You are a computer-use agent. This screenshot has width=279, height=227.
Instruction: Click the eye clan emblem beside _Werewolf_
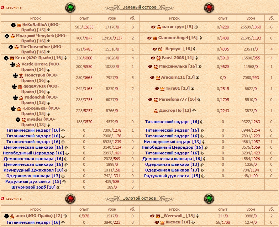[152, 216]
